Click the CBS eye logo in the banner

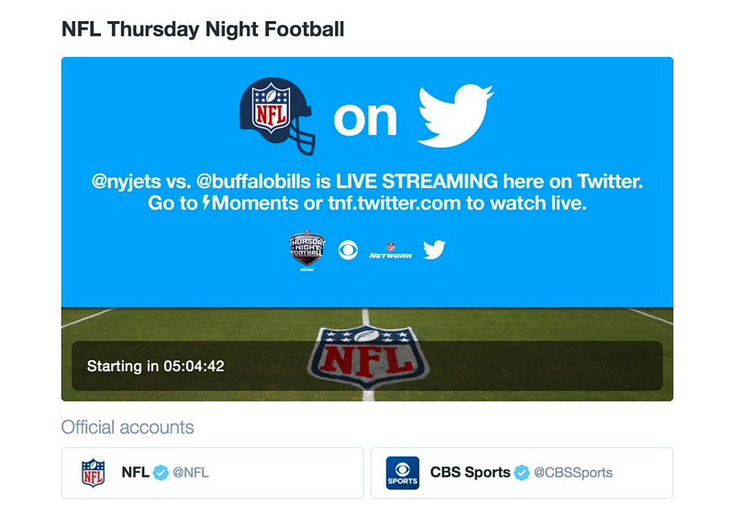tap(349, 250)
